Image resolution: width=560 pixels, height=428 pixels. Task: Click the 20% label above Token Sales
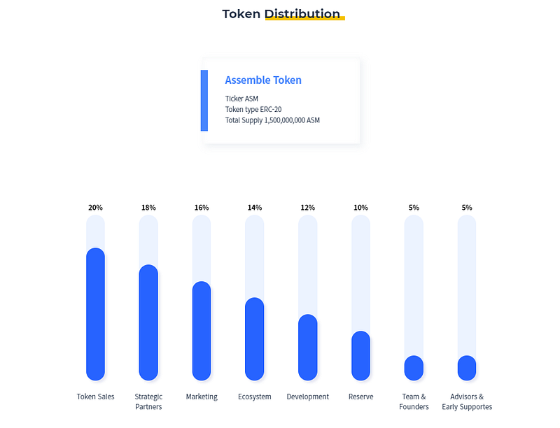pos(95,208)
